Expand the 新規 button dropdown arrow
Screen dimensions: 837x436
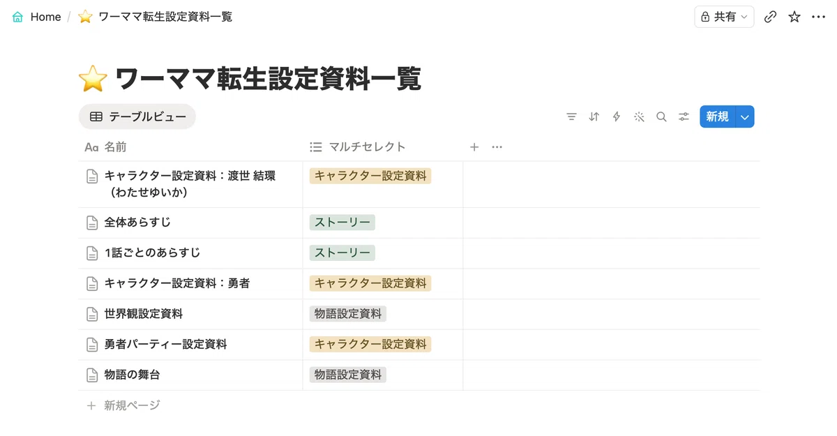tap(745, 116)
